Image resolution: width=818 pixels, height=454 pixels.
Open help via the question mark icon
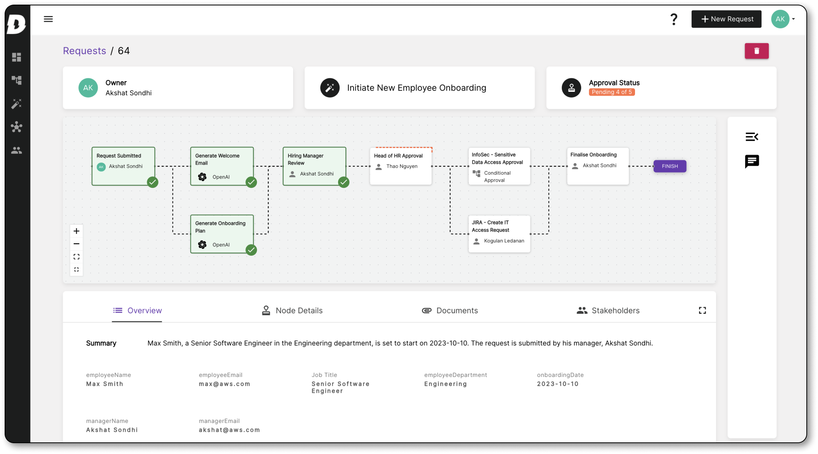pyautogui.click(x=674, y=19)
